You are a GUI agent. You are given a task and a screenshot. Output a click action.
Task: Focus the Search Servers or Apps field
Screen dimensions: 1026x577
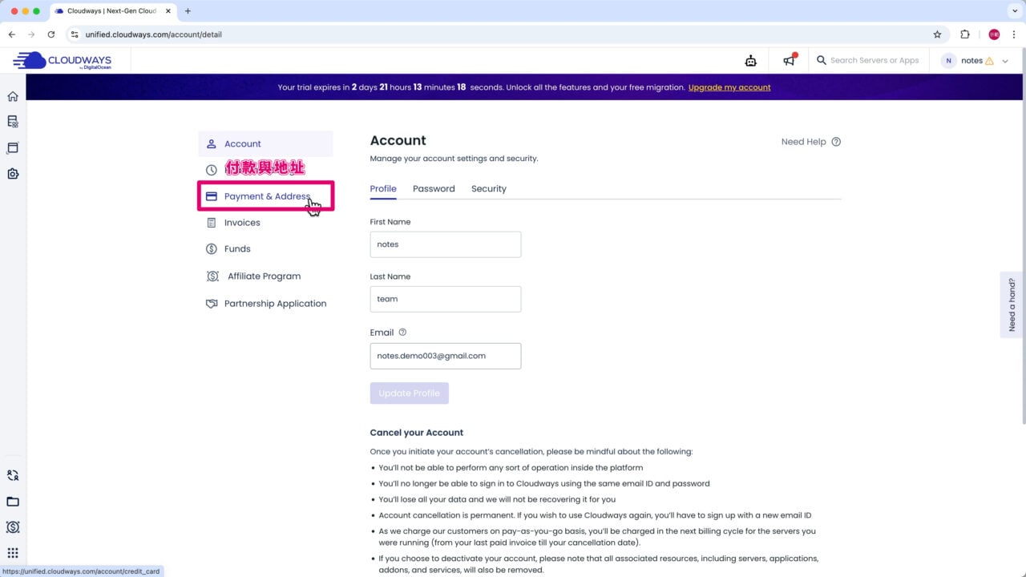(874, 61)
